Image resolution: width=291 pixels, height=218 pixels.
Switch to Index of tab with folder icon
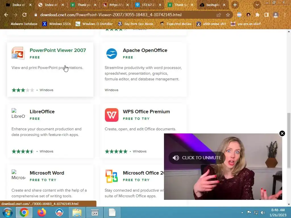pyautogui.click(x=18, y=5)
